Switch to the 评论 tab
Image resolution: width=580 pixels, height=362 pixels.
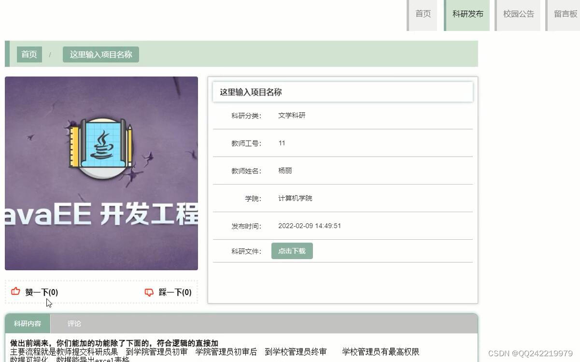click(74, 324)
